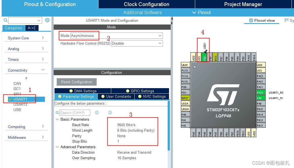The height and width of the screenshot is (168, 294).
Task: Select the PA10 USART1_RX pin
Action: [261, 93]
